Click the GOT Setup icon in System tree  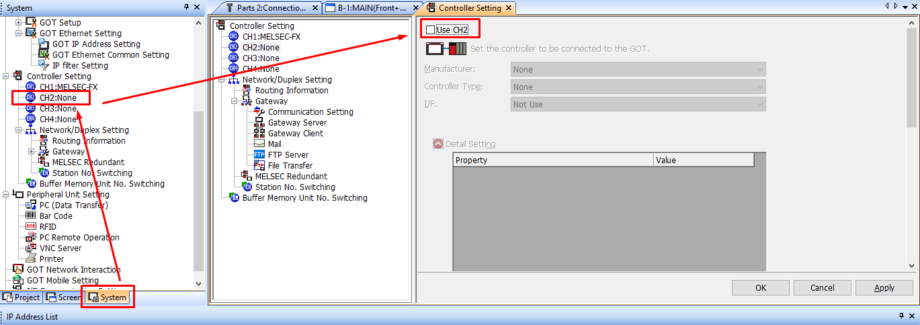point(31,23)
